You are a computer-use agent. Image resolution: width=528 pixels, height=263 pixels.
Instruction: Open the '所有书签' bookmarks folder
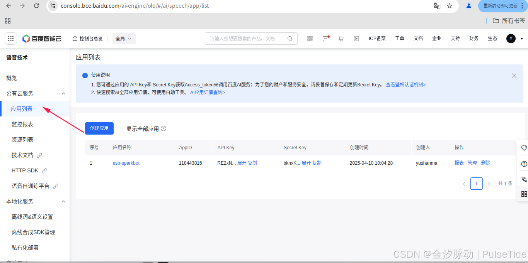[509, 21]
